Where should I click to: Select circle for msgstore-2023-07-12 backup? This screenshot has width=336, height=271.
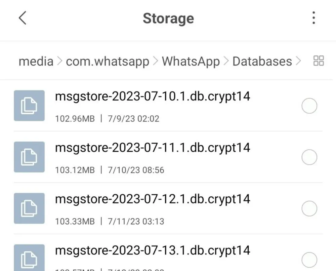tap(309, 208)
